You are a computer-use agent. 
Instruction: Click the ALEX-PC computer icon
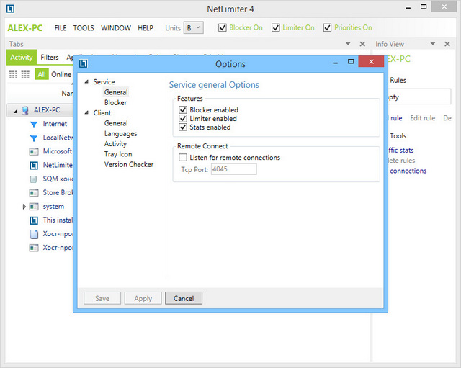(x=24, y=110)
